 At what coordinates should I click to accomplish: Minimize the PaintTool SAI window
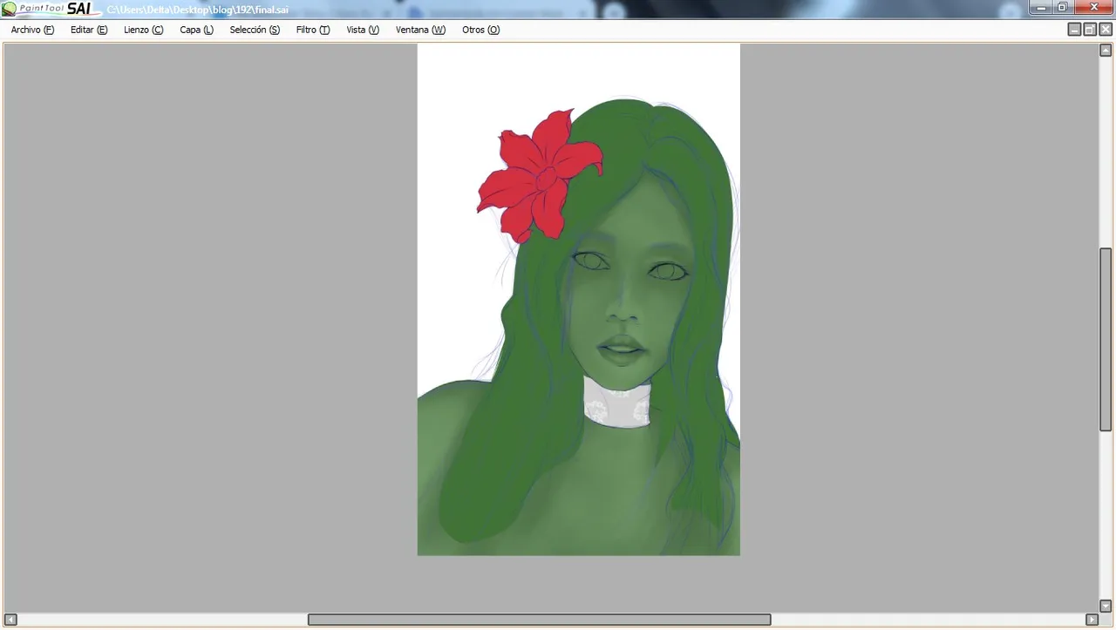tap(1041, 8)
